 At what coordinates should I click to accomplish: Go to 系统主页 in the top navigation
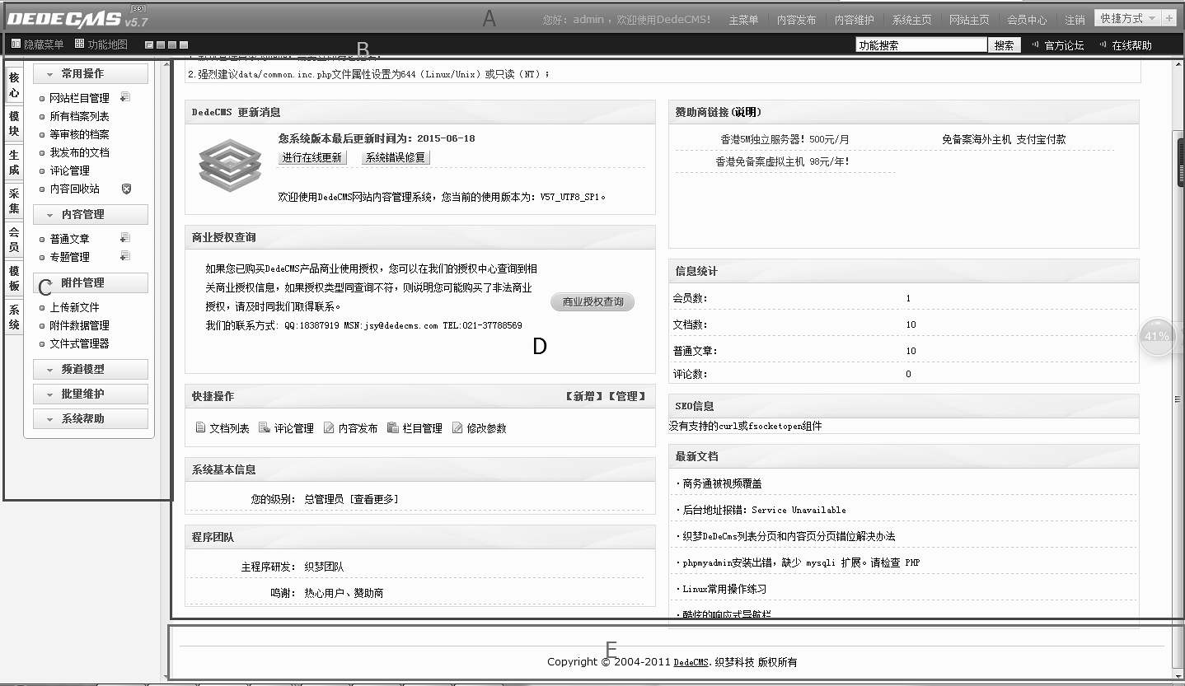tap(911, 20)
